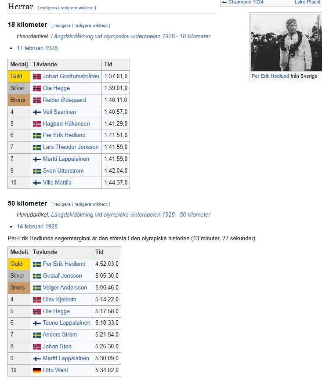This screenshot has width=322, height=380.
Task: Click Swedish flag beside Gustaf Jonsson
Action: click(x=37, y=276)
